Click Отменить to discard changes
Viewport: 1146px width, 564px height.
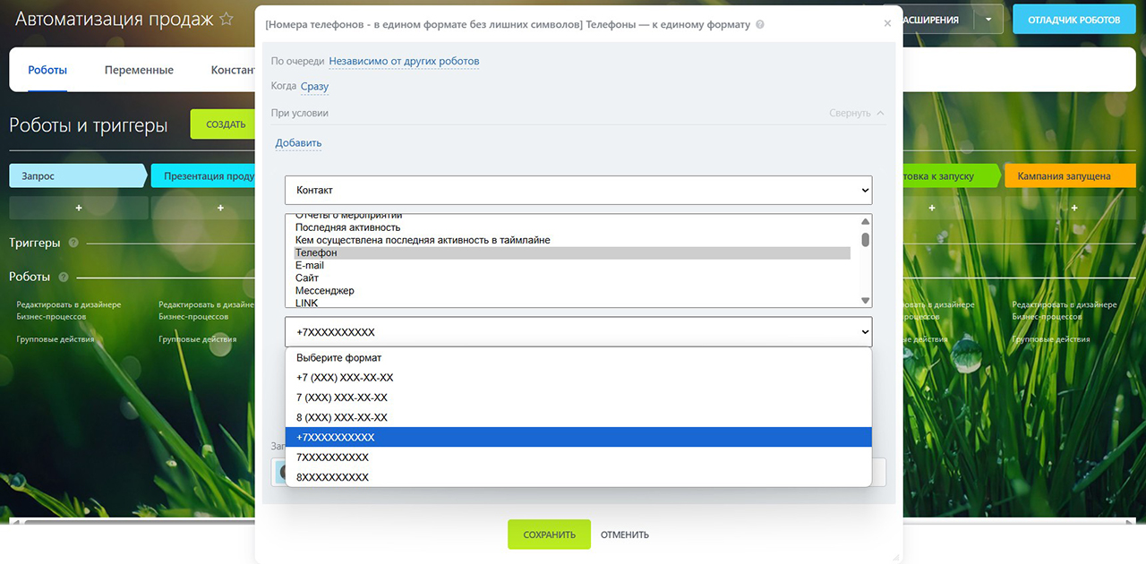tap(624, 534)
